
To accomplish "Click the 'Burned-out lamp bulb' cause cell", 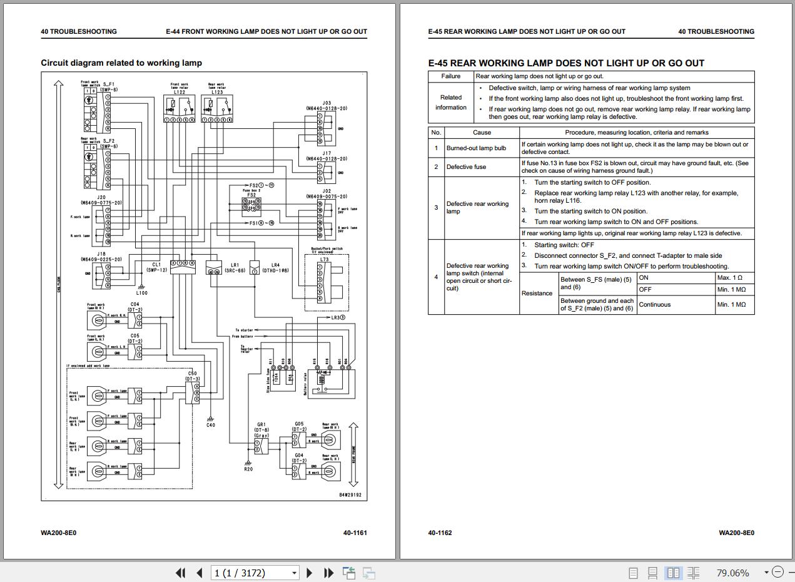I will [x=476, y=148].
